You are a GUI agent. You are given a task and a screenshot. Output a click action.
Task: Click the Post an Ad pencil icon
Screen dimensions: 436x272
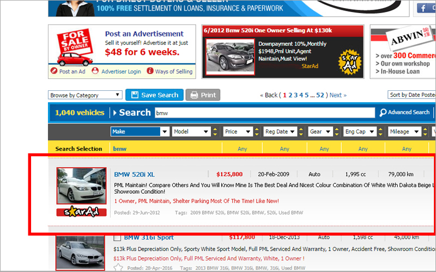(x=54, y=71)
